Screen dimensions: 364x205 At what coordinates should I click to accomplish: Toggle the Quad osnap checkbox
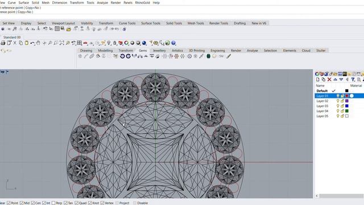[76, 203]
